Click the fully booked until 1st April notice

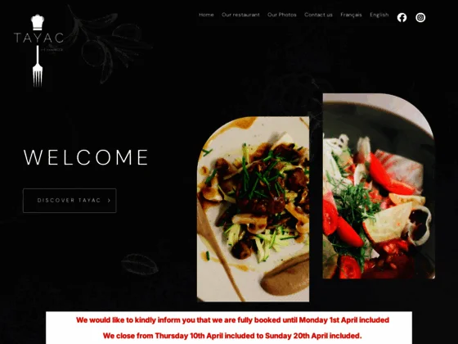[232, 320]
